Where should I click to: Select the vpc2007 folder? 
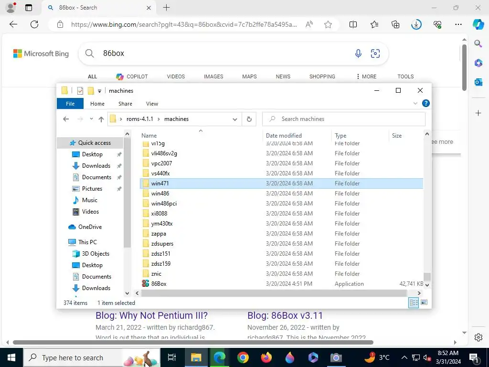click(161, 163)
